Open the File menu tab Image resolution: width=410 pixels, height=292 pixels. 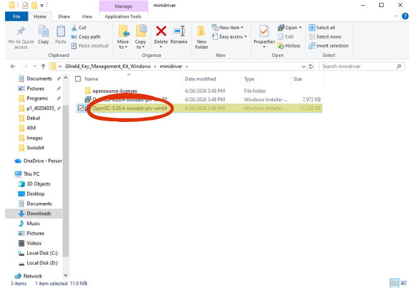click(16, 16)
